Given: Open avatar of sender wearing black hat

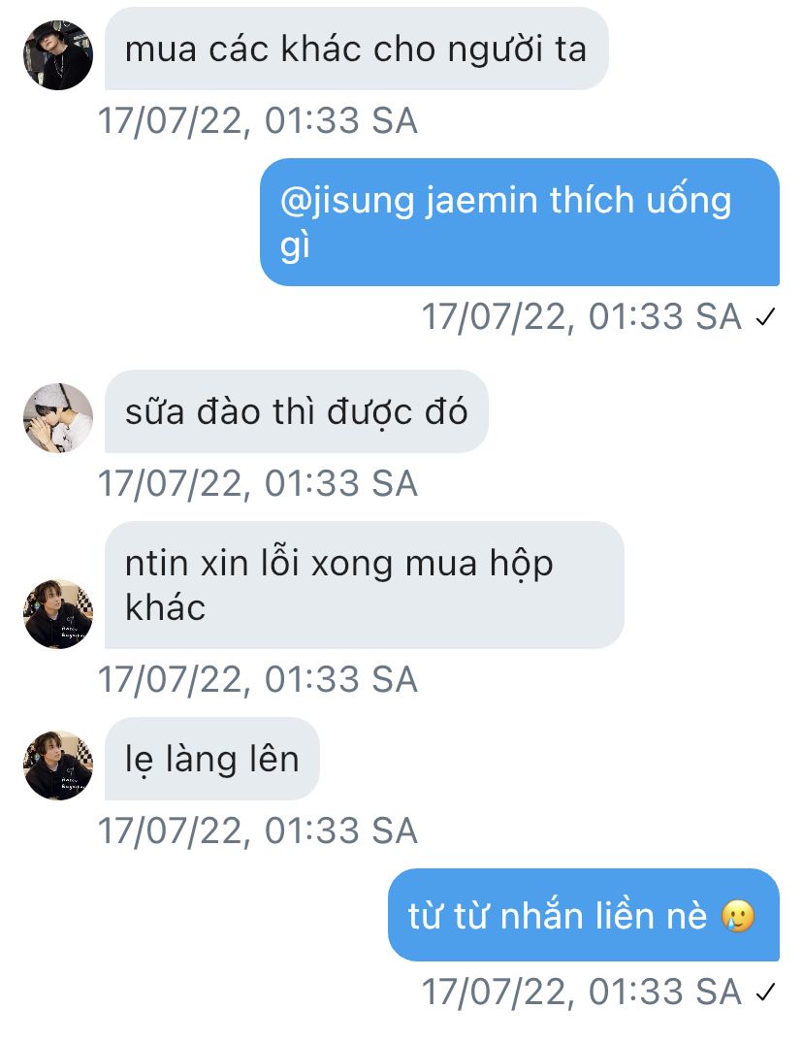Looking at the screenshot, I should [58, 55].
